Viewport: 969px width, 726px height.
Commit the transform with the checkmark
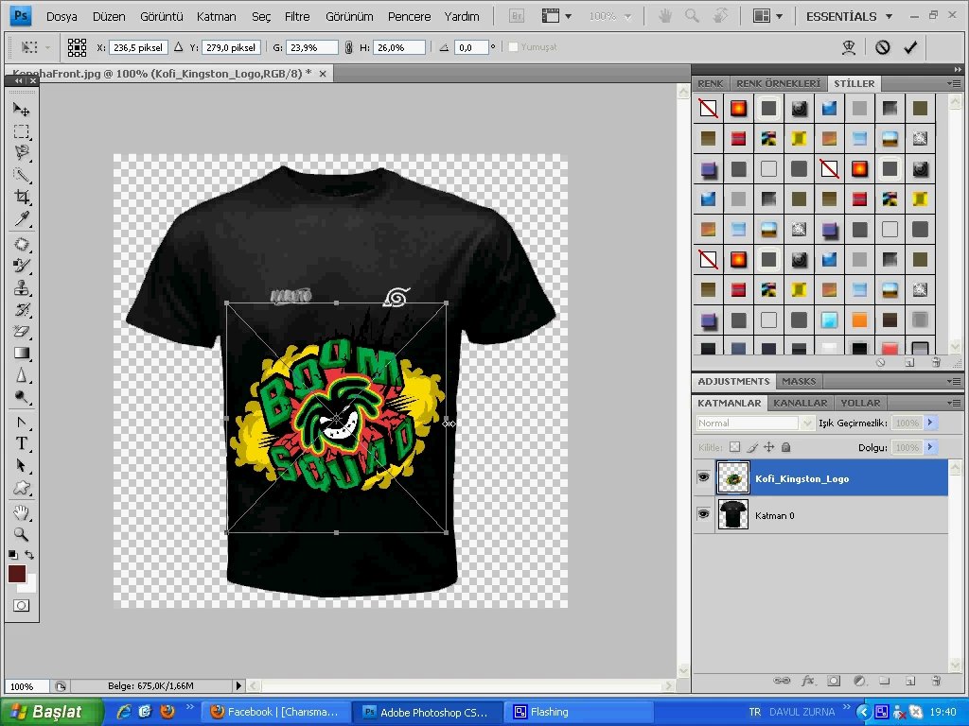[910, 47]
